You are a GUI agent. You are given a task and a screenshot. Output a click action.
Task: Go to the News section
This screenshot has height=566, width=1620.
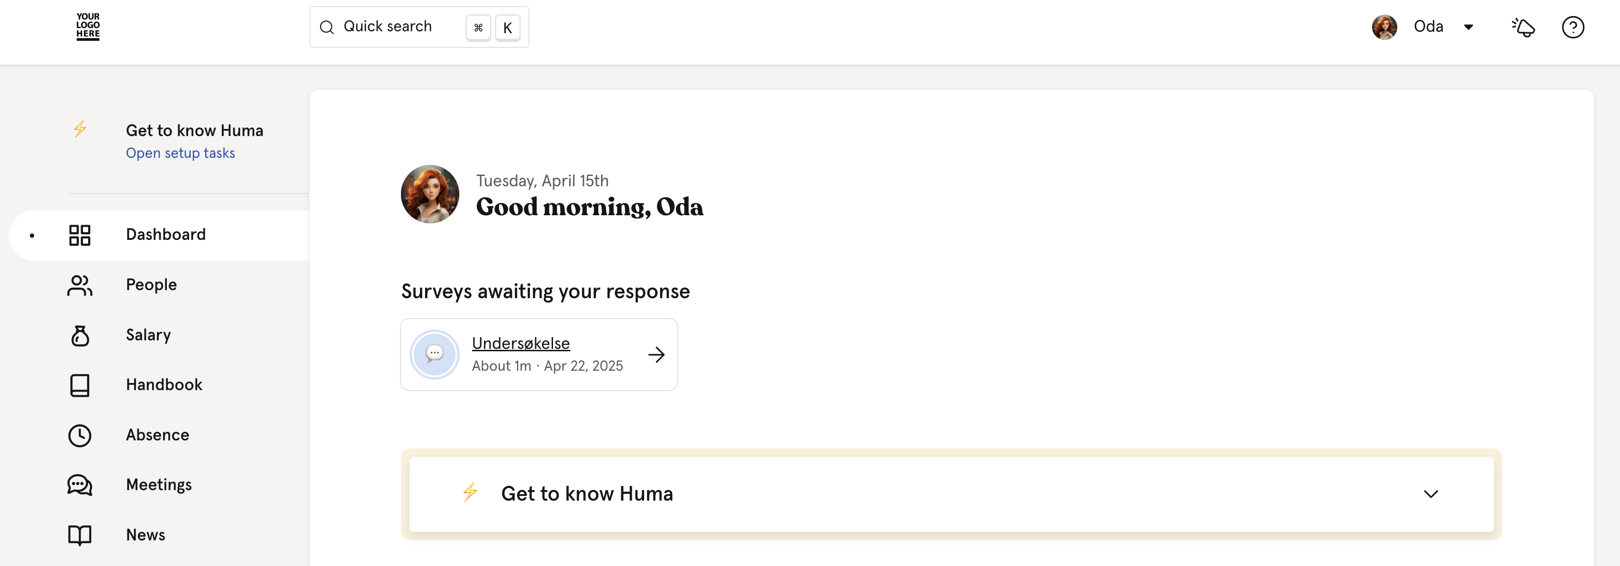click(x=146, y=535)
